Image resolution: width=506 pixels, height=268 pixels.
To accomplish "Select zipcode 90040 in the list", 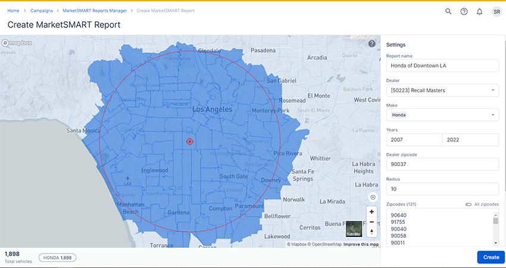I will click(398, 229).
